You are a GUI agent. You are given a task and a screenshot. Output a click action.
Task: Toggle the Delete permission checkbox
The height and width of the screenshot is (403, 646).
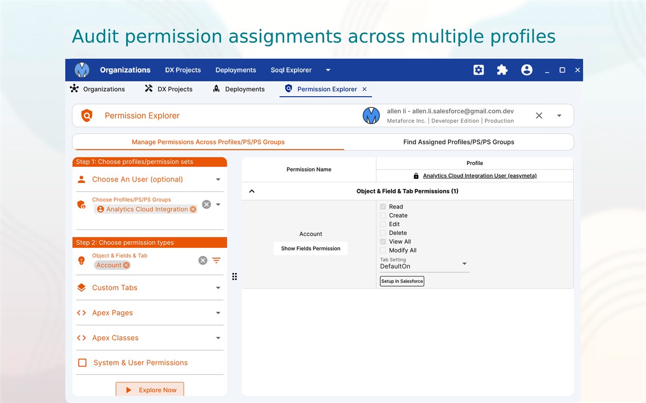(383, 233)
